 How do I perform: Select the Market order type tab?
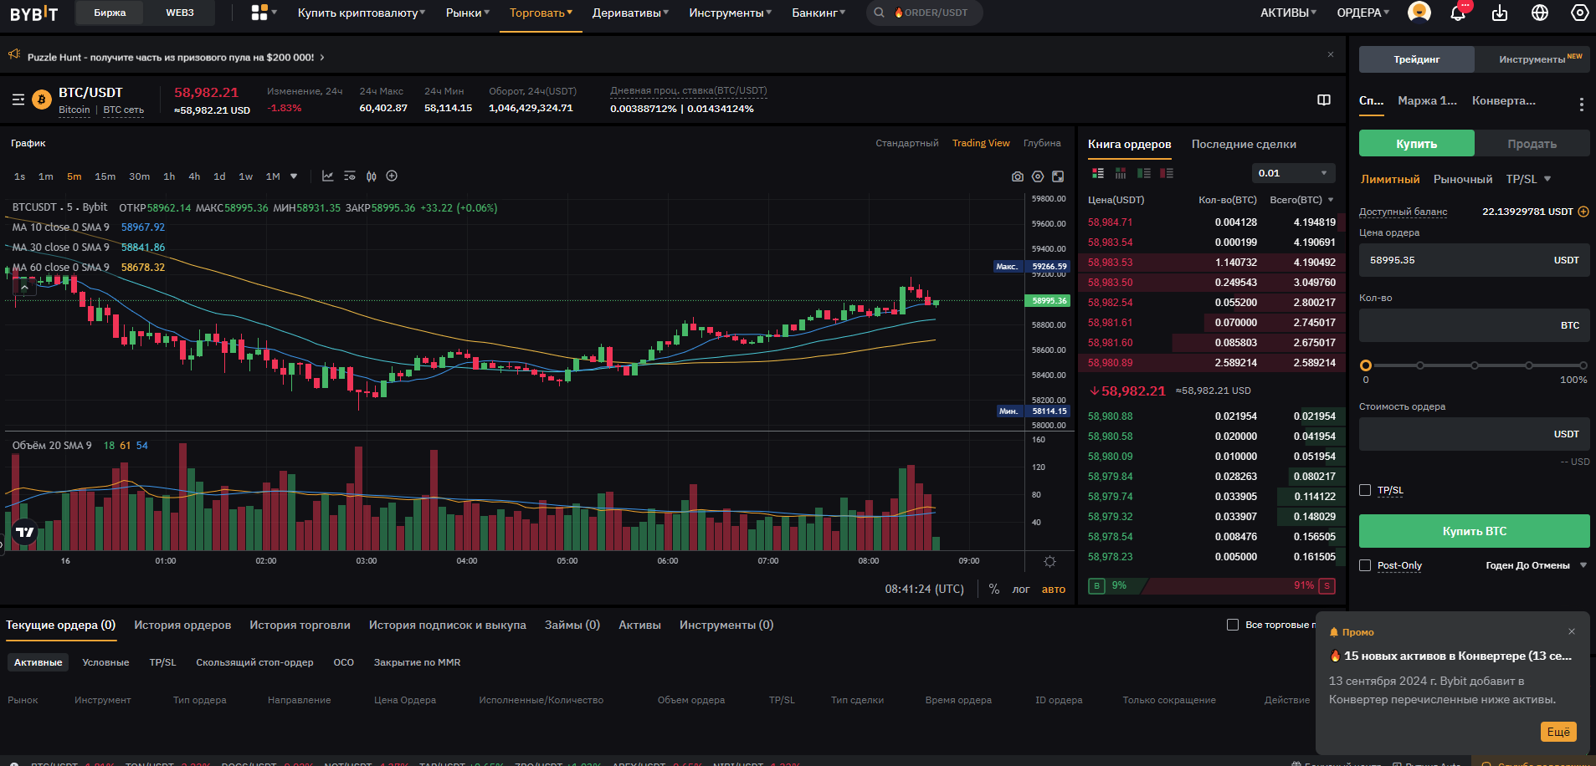1463,179
